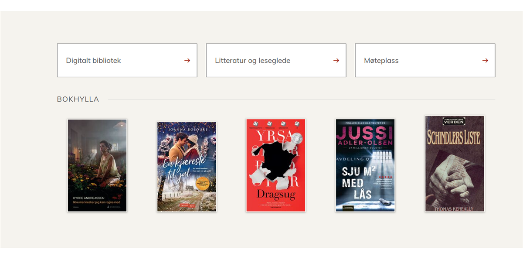Click the Litteratur og leseglede label text

(253, 61)
